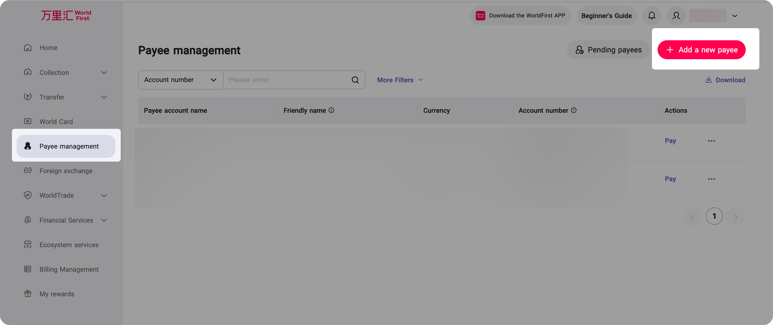Click the Friendly name info icon
The width and height of the screenshot is (773, 325).
(x=331, y=110)
